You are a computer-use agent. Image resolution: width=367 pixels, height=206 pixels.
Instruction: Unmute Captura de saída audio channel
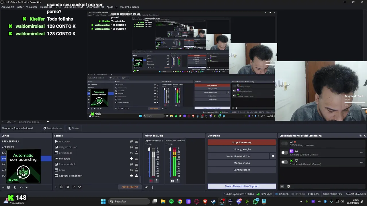pyautogui.click(x=151, y=181)
